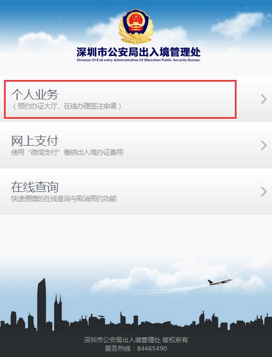272x357 pixels.
Task: Expand the 个人业务 row chevron arrow
Action: click(x=264, y=99)
